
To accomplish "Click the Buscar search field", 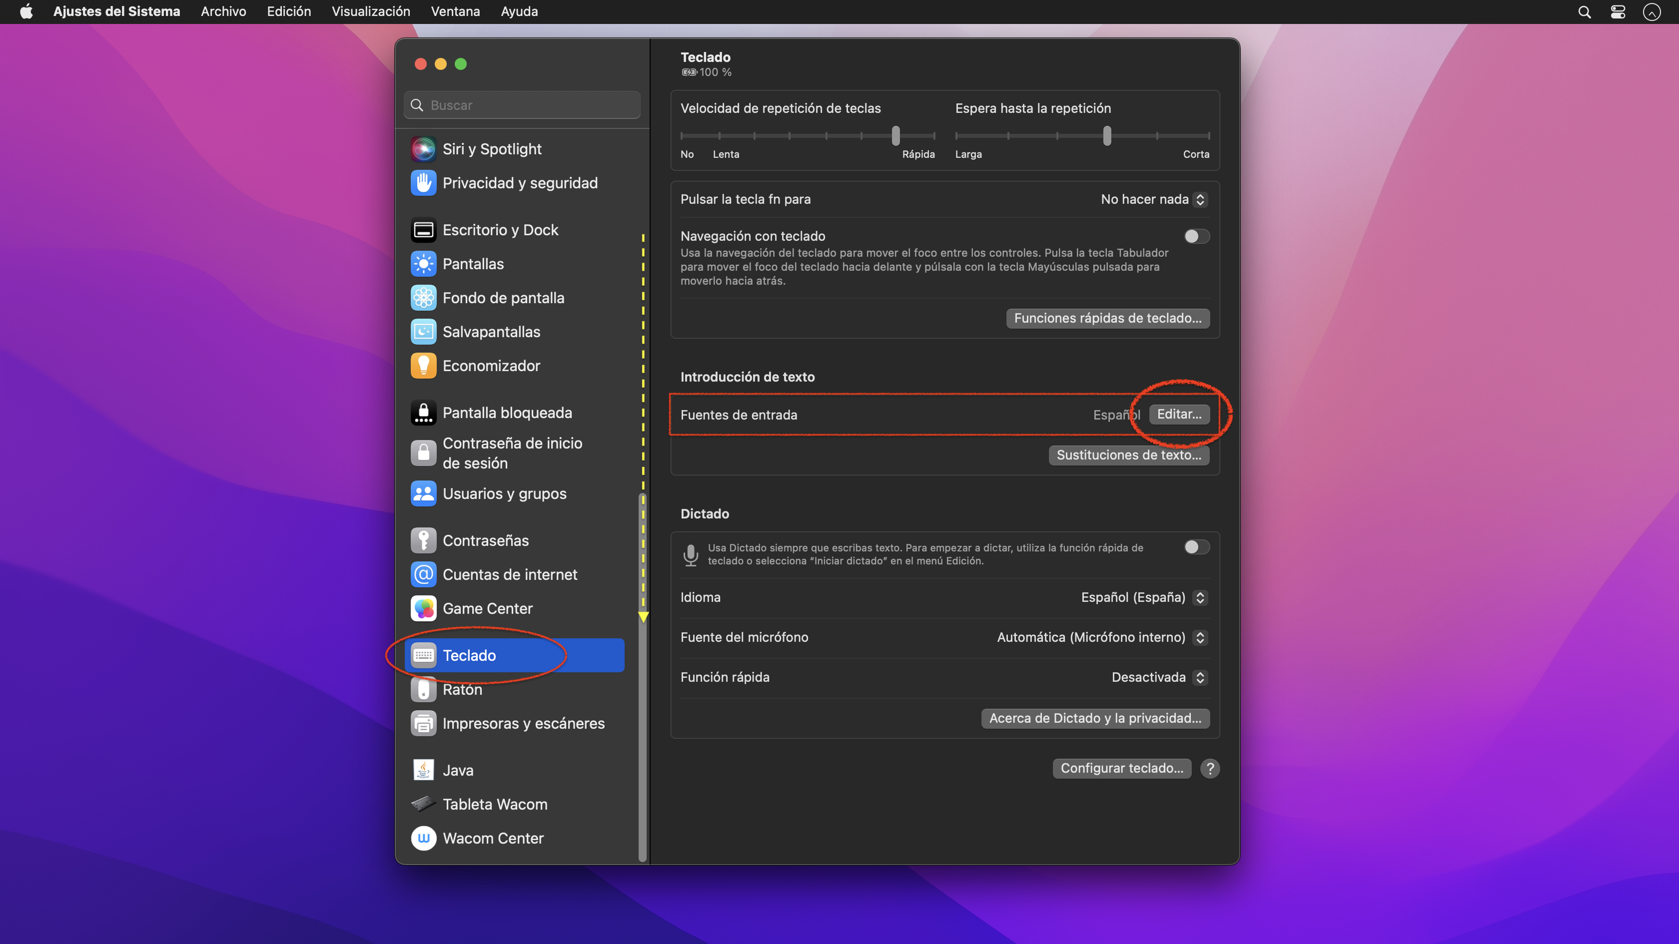I will click(x=521, y=105).
